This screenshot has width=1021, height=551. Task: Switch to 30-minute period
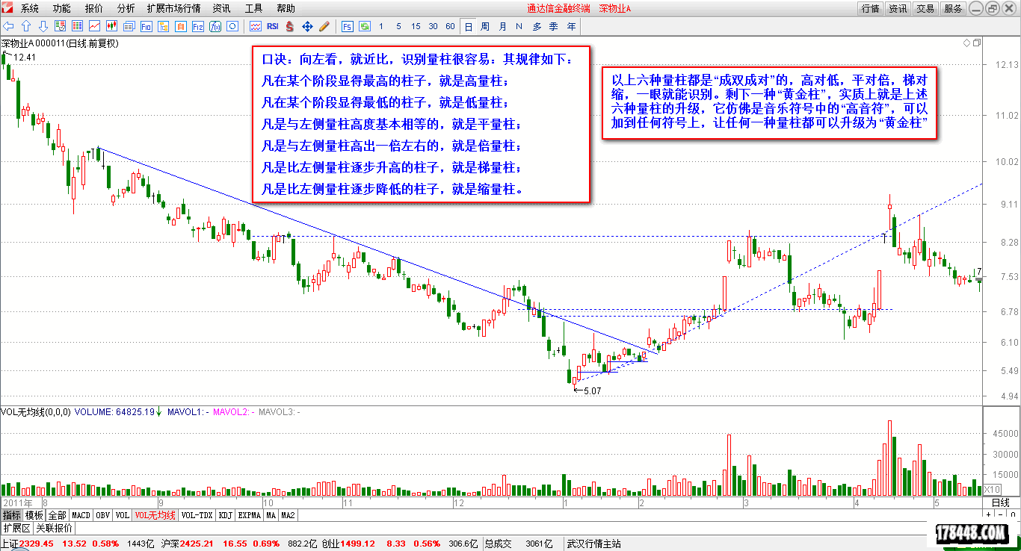pyautogui.click(x=433, y=26)
